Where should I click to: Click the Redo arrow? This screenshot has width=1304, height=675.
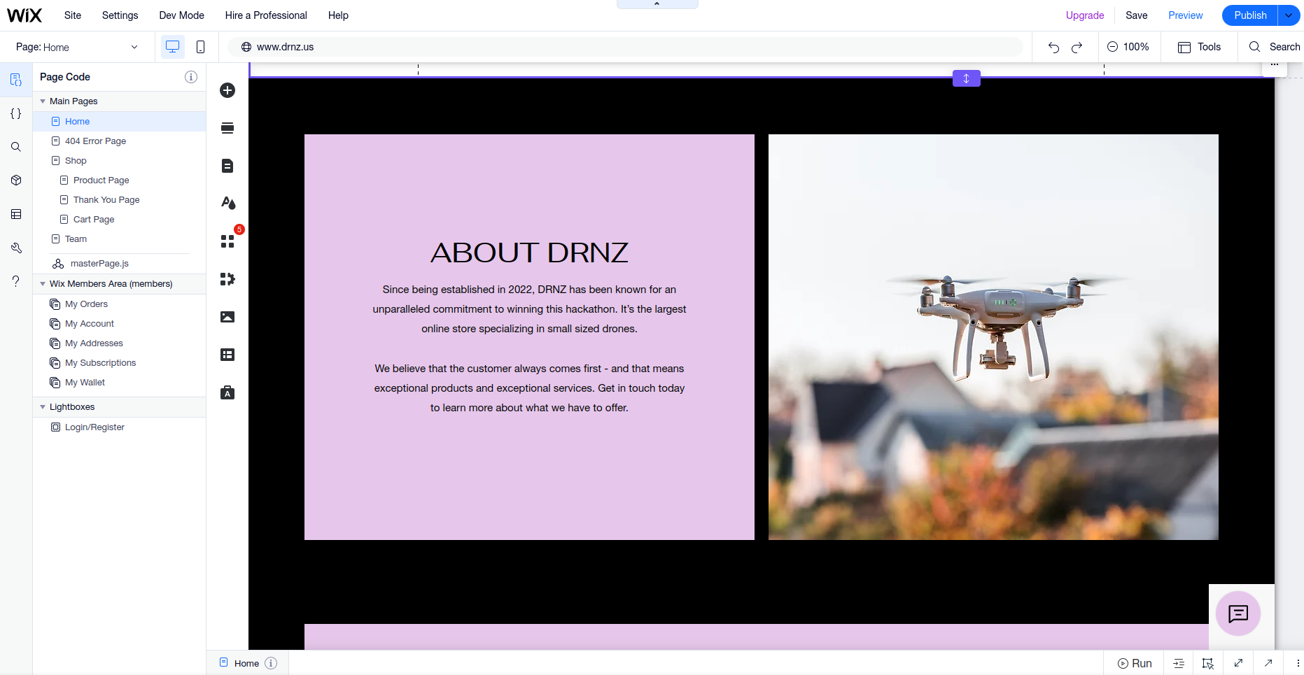pyautogui.click(x=1077, y=47)
